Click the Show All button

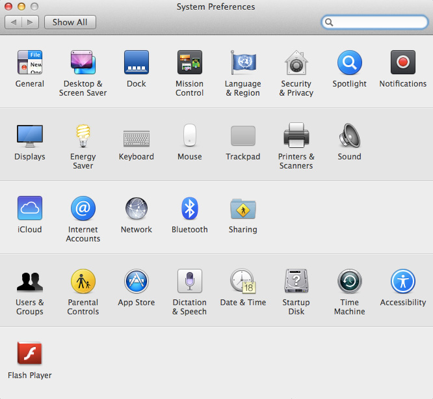[x=70, y=22]
